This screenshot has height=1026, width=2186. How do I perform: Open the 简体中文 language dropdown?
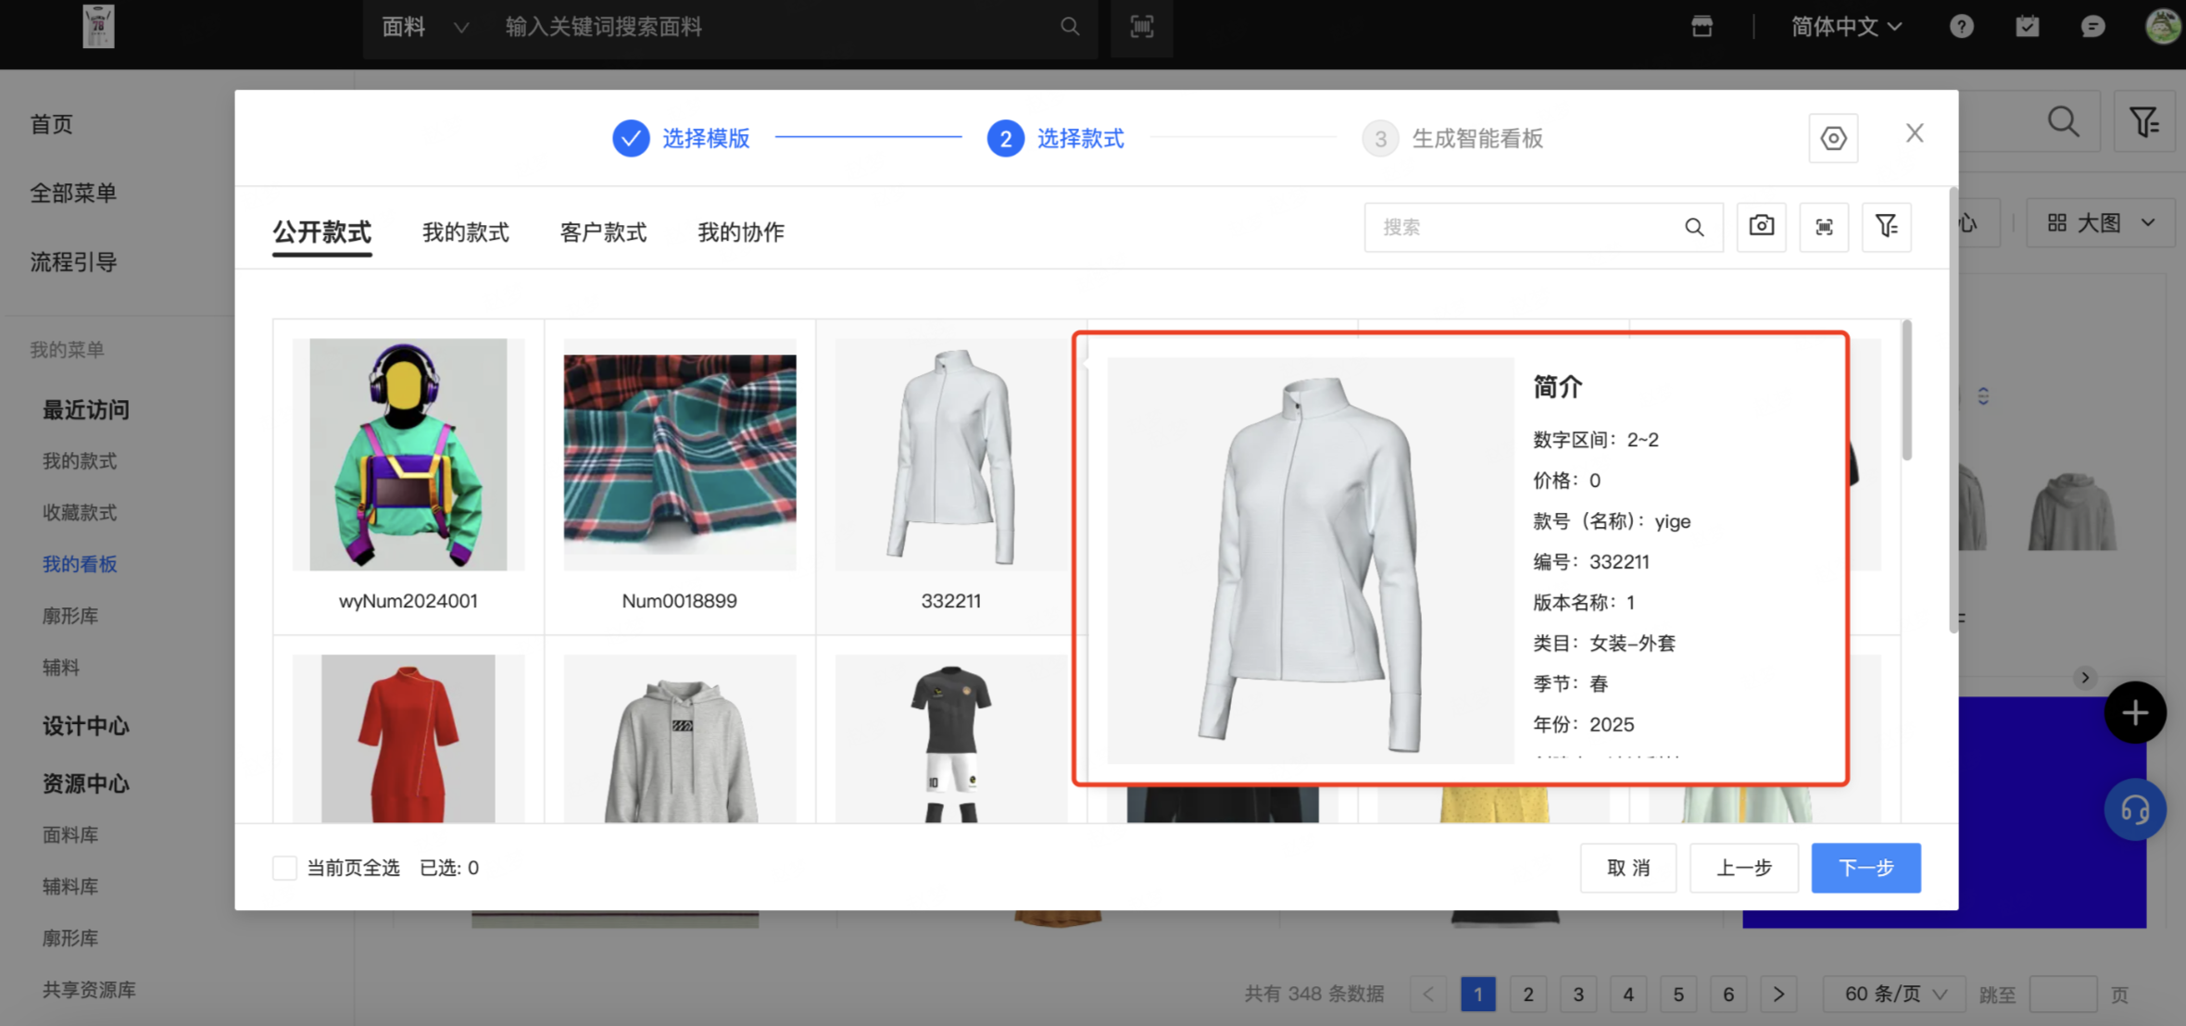coord(1845,27)
